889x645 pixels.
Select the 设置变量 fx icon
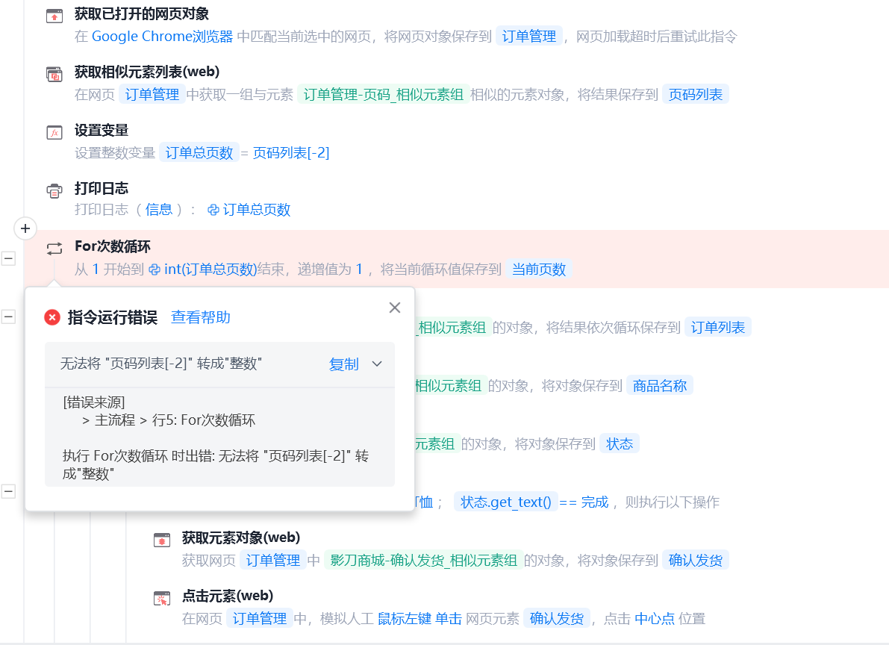click(x=54, y=133)
